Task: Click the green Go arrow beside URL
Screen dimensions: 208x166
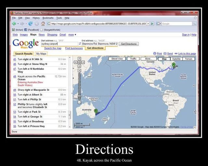Action: (x=152, y=24)
